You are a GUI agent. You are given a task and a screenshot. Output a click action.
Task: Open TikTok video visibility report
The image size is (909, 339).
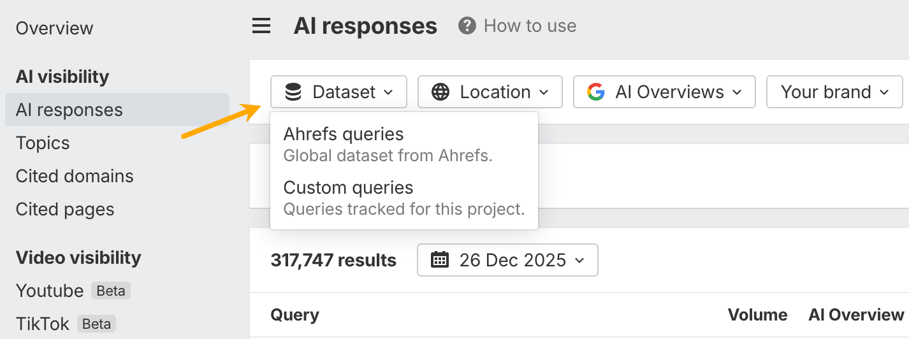click(x=43, y=324)
